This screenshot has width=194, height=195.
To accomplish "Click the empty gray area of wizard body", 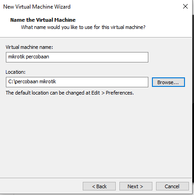I will [96, 136].
